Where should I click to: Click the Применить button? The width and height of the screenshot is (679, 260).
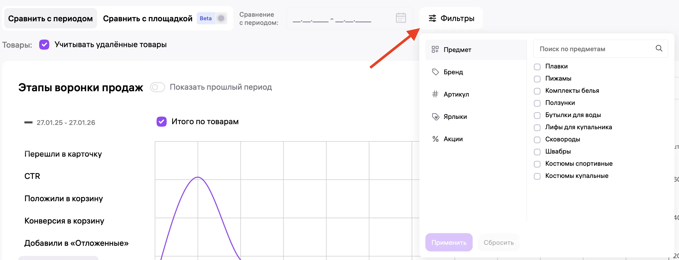click(449, 242)
